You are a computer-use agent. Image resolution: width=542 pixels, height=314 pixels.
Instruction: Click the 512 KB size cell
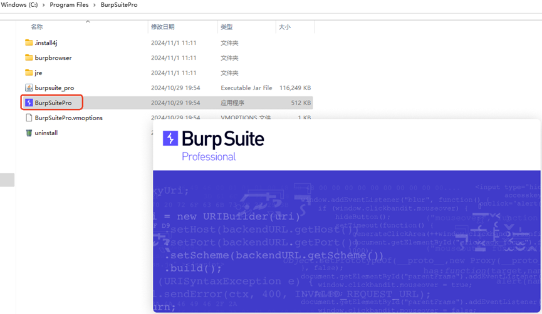coord(301,103)
